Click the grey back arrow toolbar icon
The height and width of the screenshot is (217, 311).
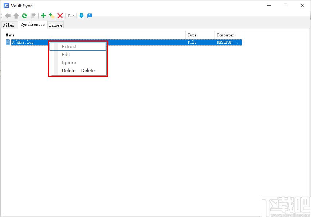coord(8,16)
